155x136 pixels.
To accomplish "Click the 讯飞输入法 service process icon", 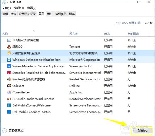I will point(9,40).
